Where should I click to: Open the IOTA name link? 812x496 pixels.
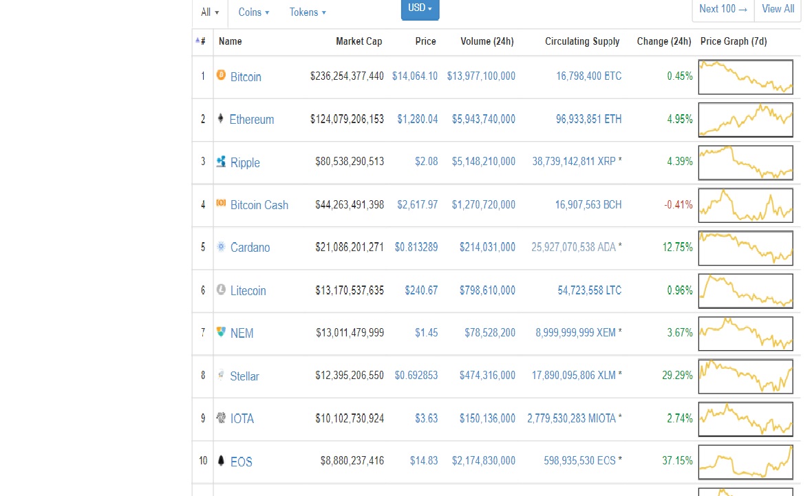click(x=242, y=419)
